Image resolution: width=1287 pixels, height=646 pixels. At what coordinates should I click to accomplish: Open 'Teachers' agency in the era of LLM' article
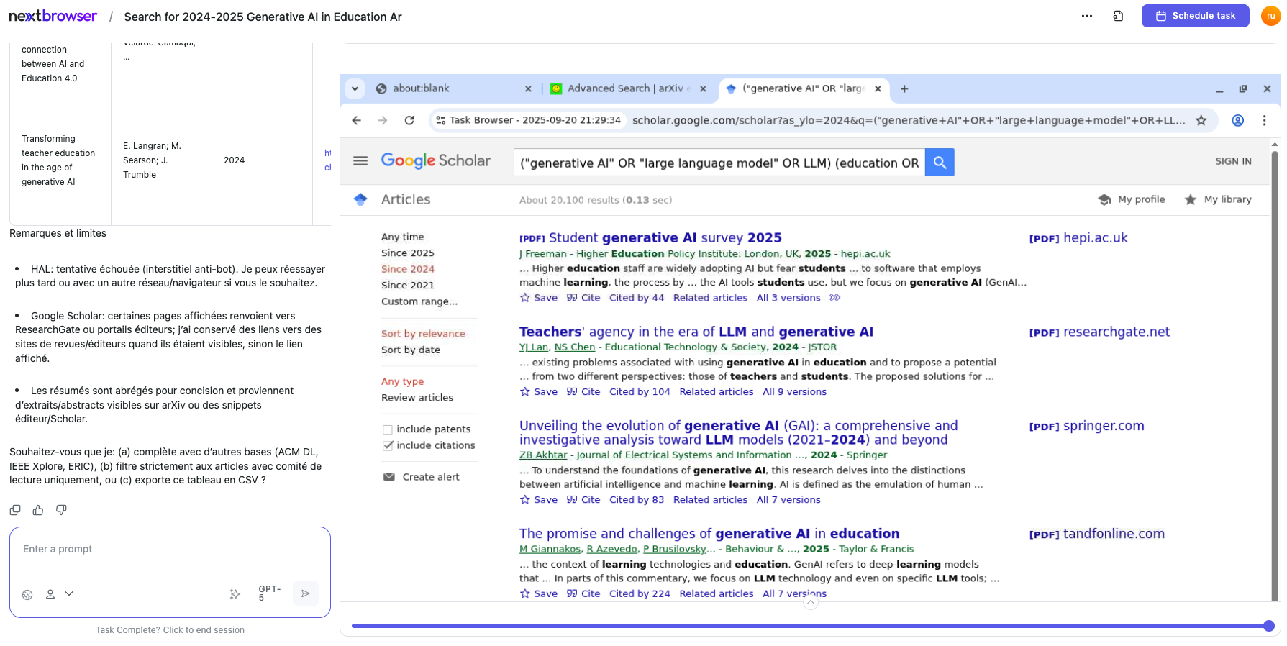click(696, 332)
